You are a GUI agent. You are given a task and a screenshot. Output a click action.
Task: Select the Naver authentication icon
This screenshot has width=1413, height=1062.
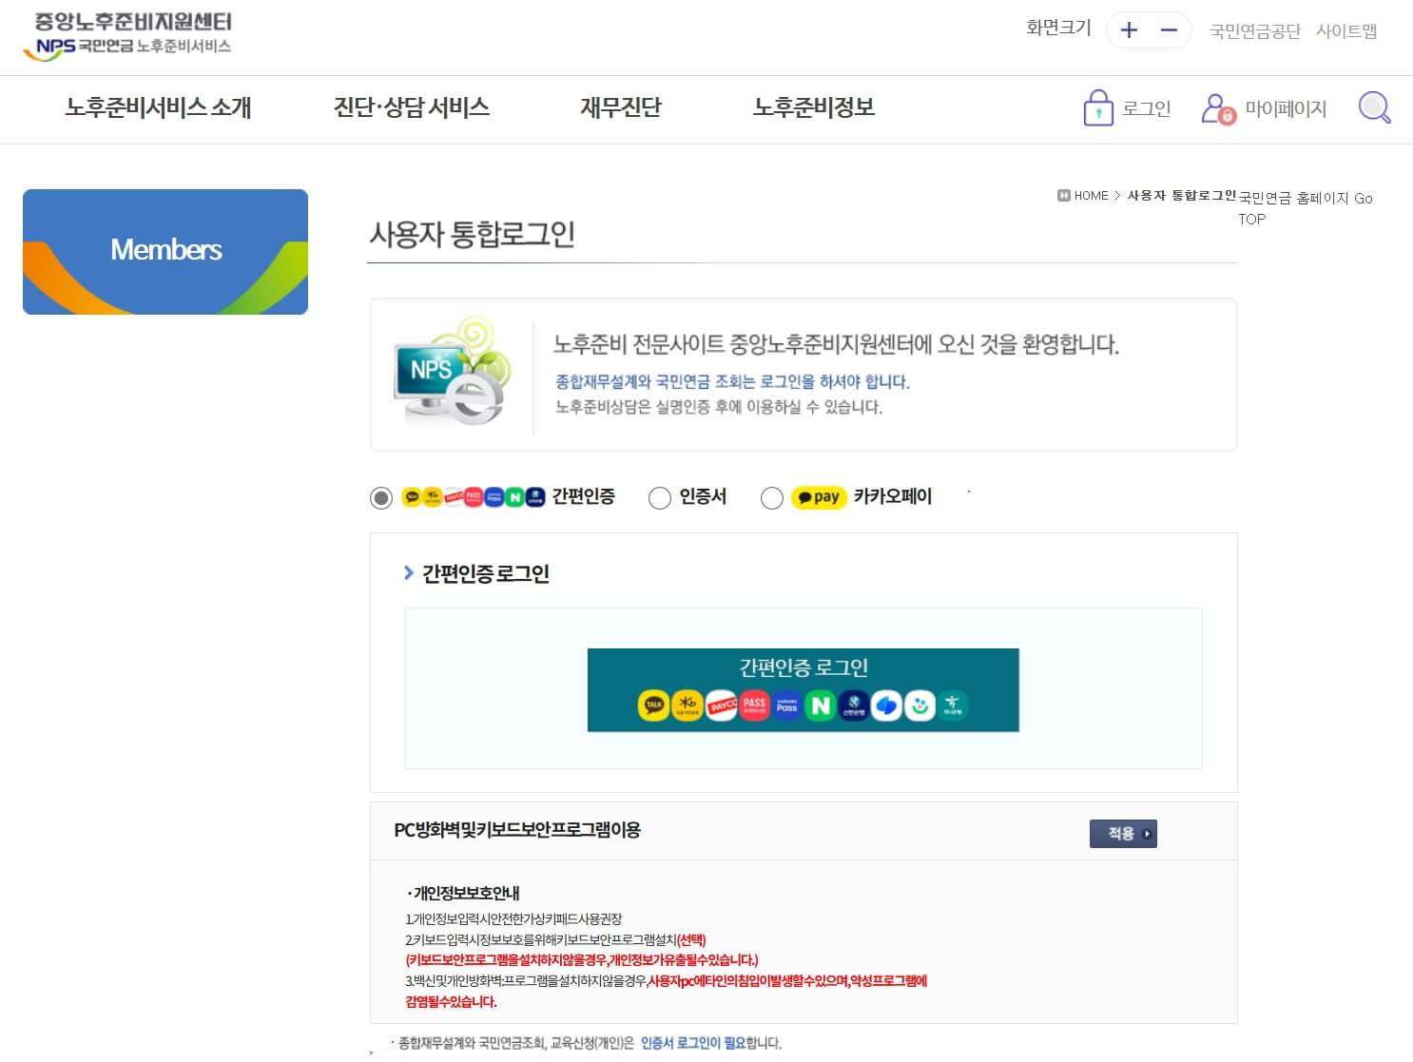coord(820,705)
